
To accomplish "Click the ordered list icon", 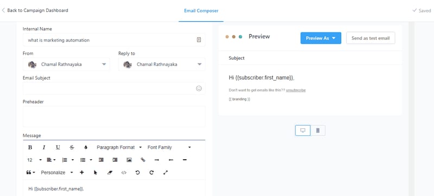I will click(x=65, y=160).
